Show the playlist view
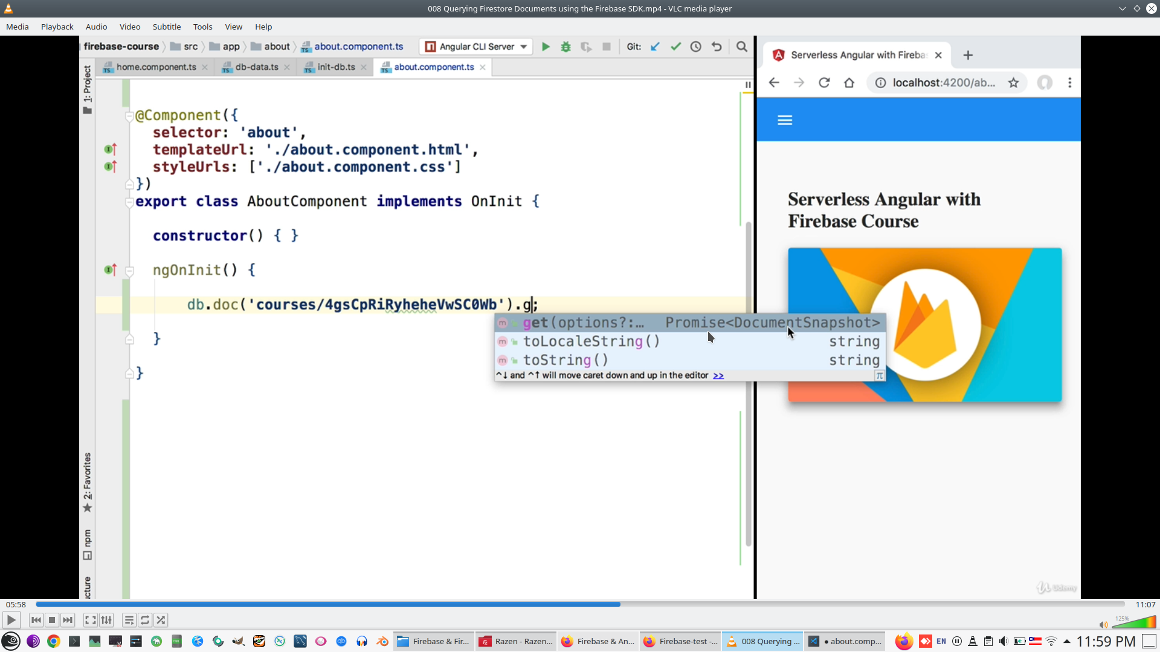The image size is (1160, 652). coord(129,620)
